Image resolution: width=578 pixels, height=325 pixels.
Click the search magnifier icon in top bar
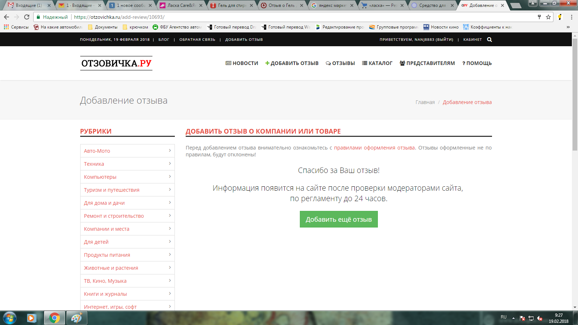[489, 40]
